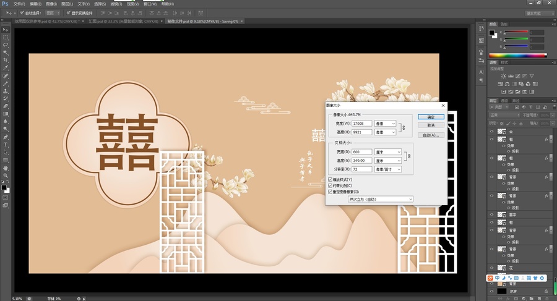Filter layers by type (T) icon

click(x=531, y=107)
